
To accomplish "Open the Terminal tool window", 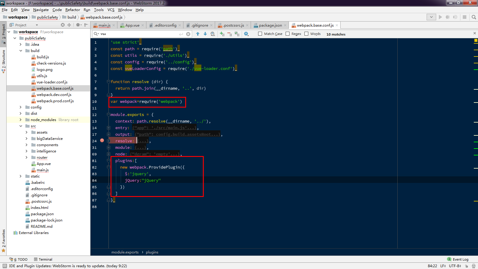I will click(x=43, y=259).
